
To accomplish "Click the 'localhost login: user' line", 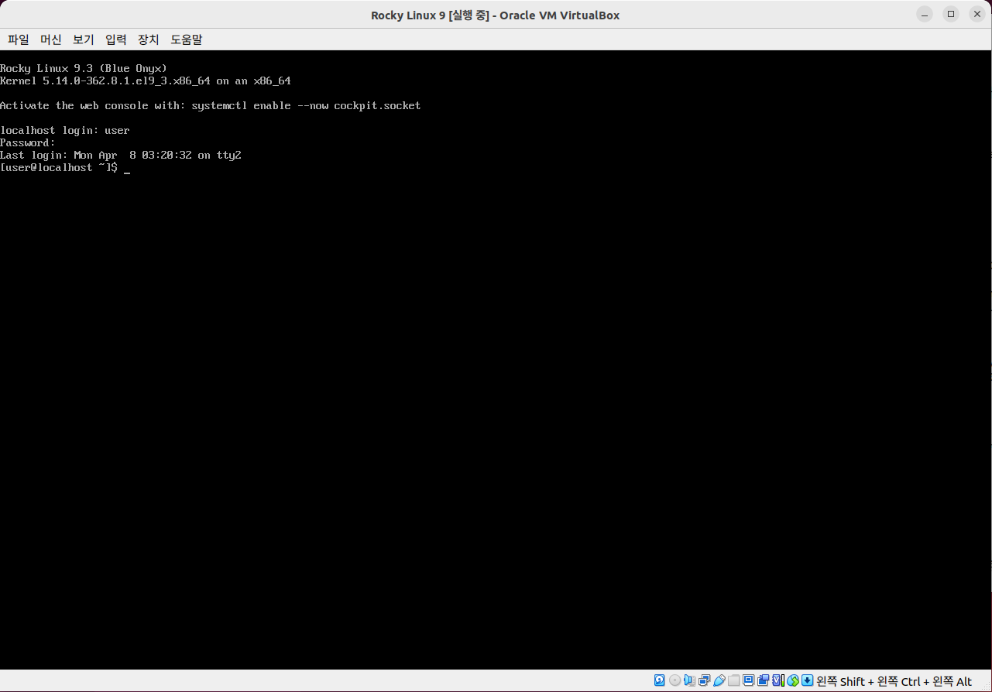I will pyautogui.click(x=65, y=130).
